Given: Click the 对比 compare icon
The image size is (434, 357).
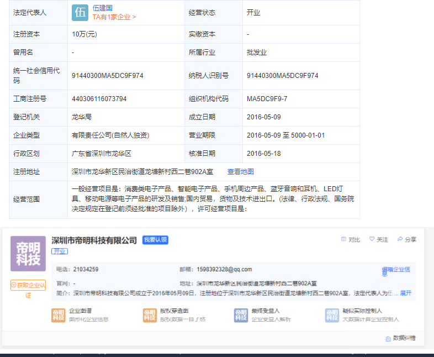Looking at the screenshot, I should pos(344,239).
